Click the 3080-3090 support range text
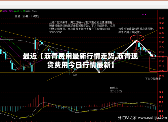Screen dimensions: 168x122 pyautogui.click(x=56, y=32)
